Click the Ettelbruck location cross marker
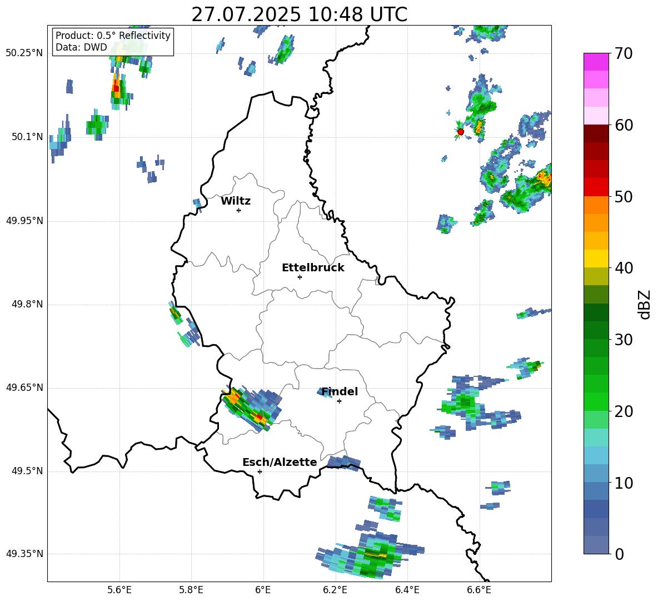This screenshot has width=658, height=601. pos(300,277)
